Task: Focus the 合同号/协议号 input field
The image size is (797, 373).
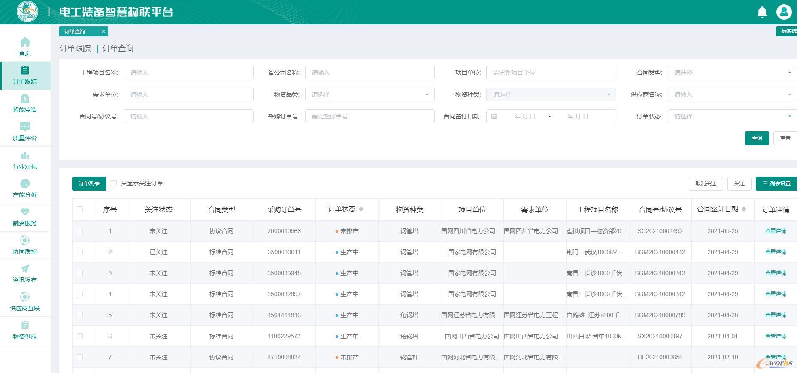Action: tap(188, 116)
